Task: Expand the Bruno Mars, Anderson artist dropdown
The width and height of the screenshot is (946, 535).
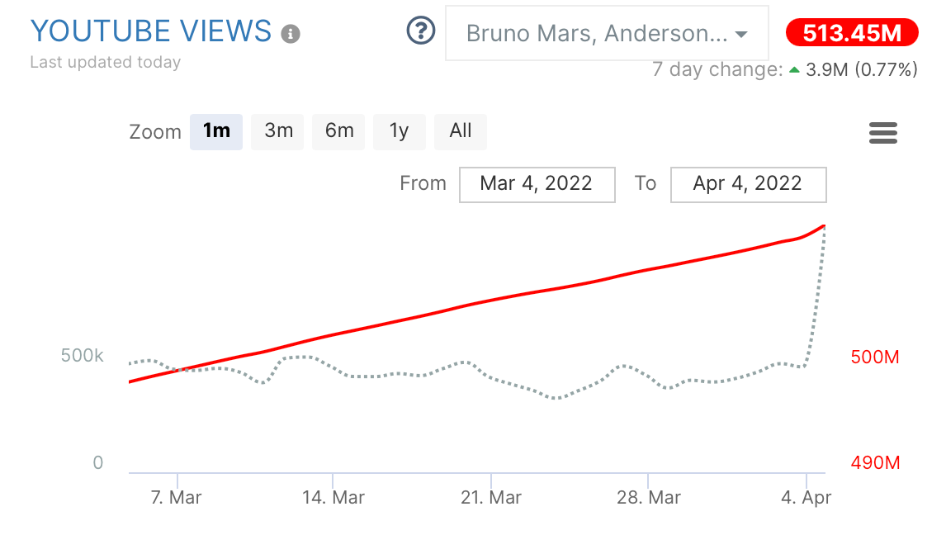Action: [x=596, y=34]
